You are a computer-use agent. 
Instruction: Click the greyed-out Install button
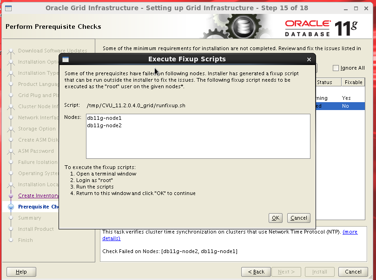click(x=319, y=272)
